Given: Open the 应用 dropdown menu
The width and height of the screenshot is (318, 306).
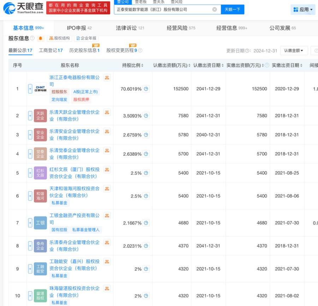Looking at the screenshot, I should pyautogui.click(x=303, y=10).
